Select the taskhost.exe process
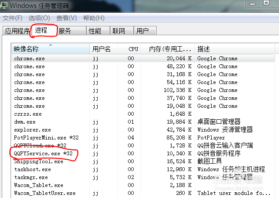279x198 pixels. pos(143,169)
